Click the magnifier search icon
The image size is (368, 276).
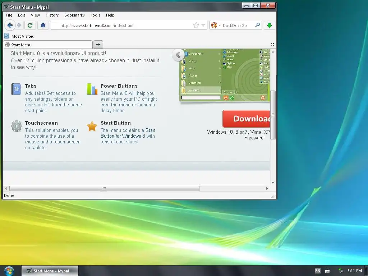(x=257, y=25)
